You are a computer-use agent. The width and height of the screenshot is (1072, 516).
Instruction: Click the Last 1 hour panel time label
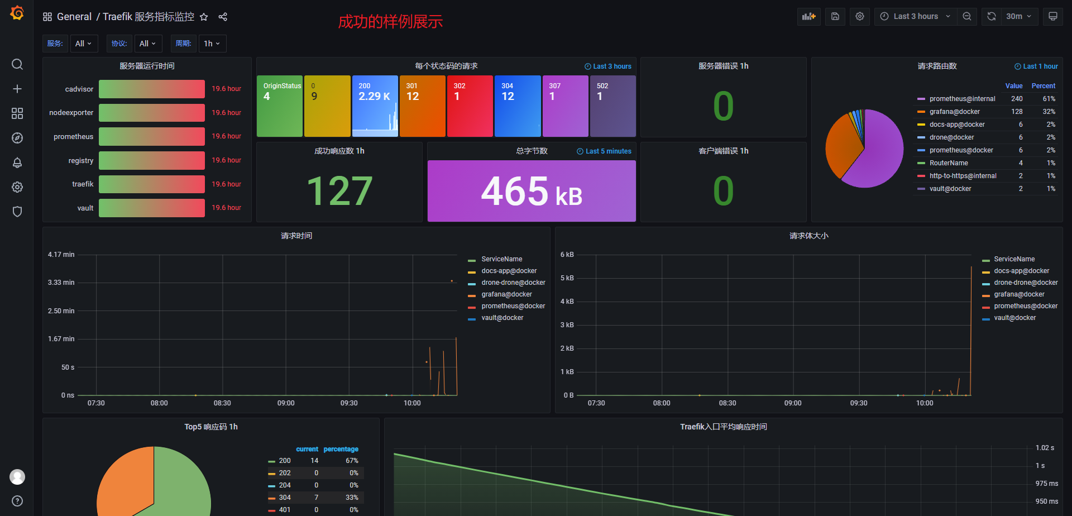pyautogui.click(x=1036, y=66)
